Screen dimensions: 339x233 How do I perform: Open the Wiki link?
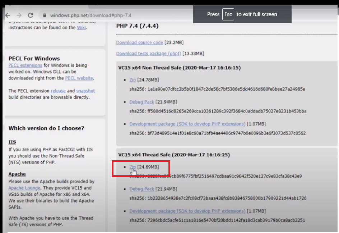[x=81, y=28]
